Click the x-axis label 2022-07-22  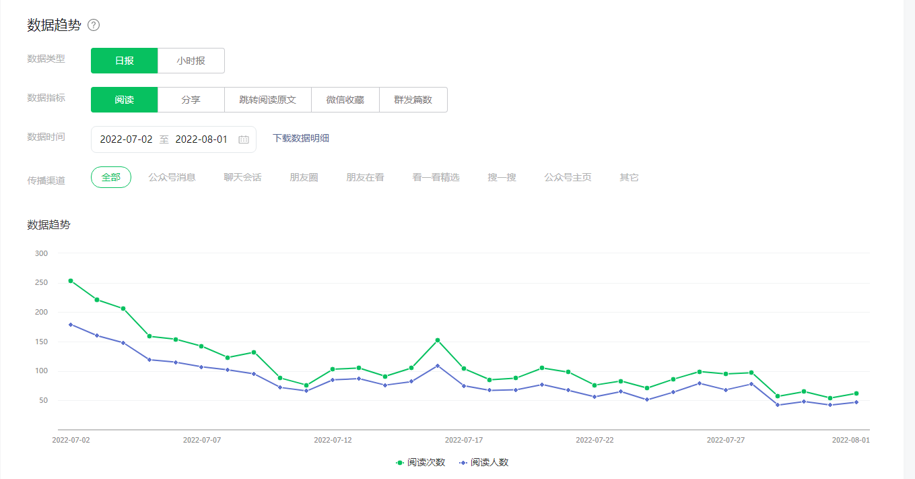(595, 440)
